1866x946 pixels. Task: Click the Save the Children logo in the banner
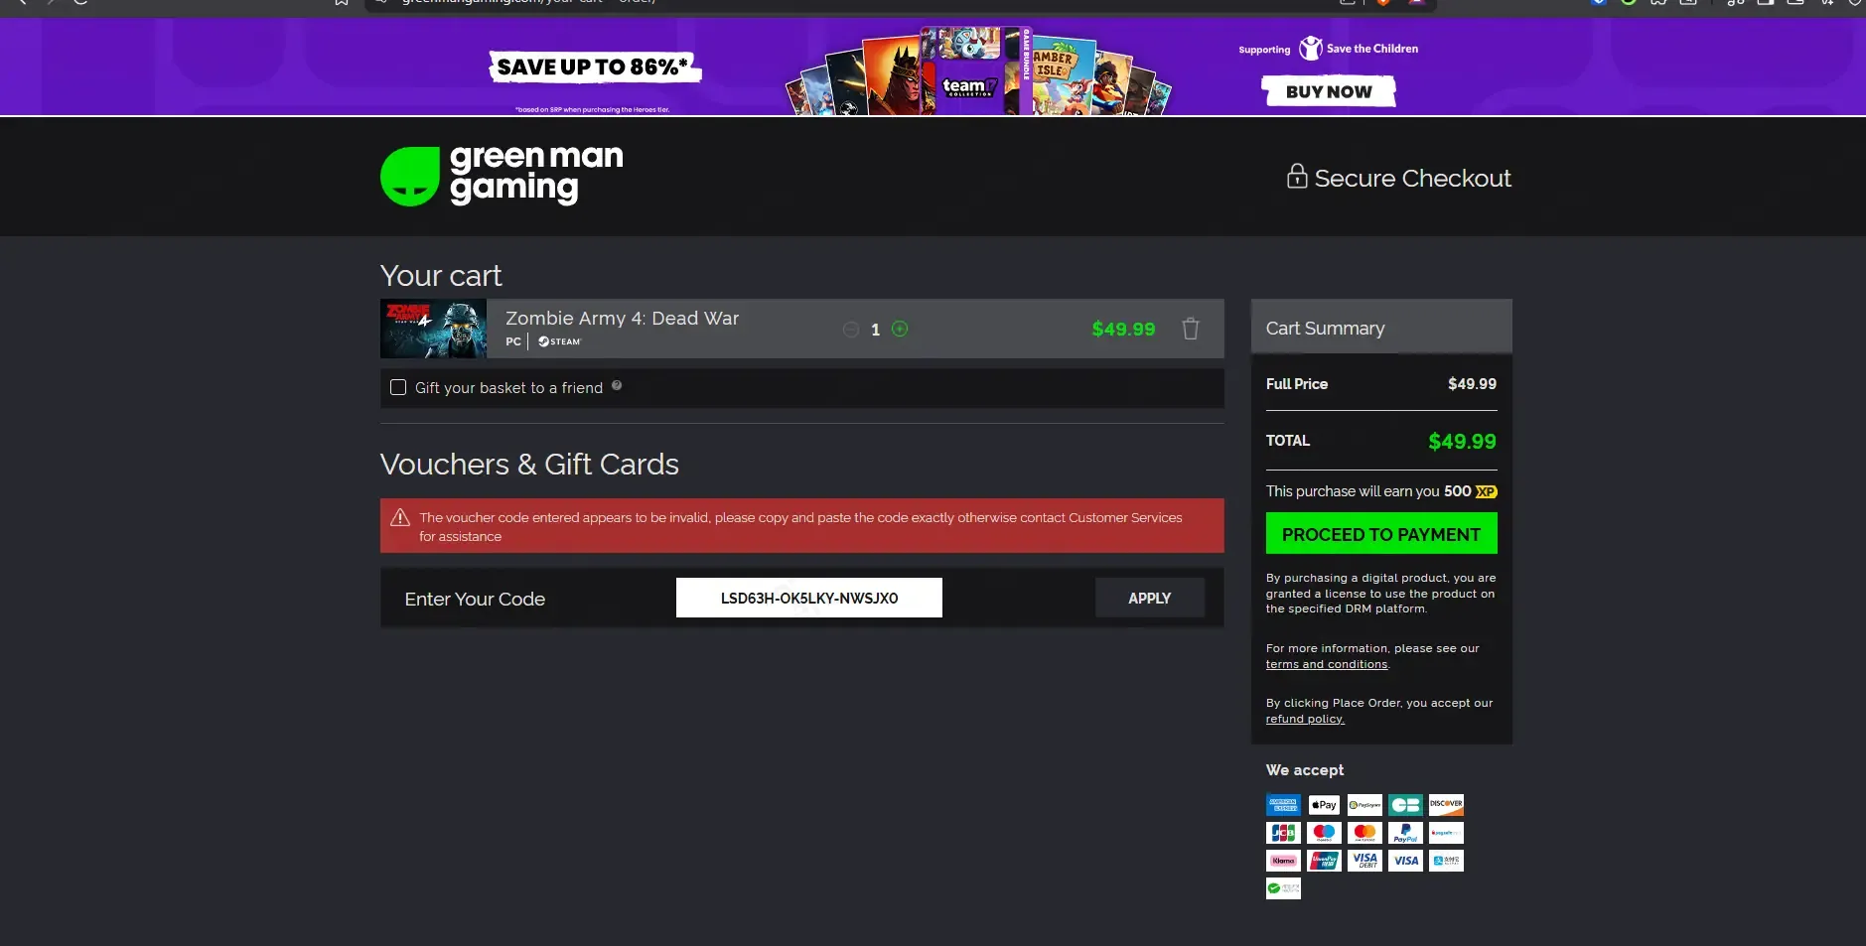(x=1359, y=48)
